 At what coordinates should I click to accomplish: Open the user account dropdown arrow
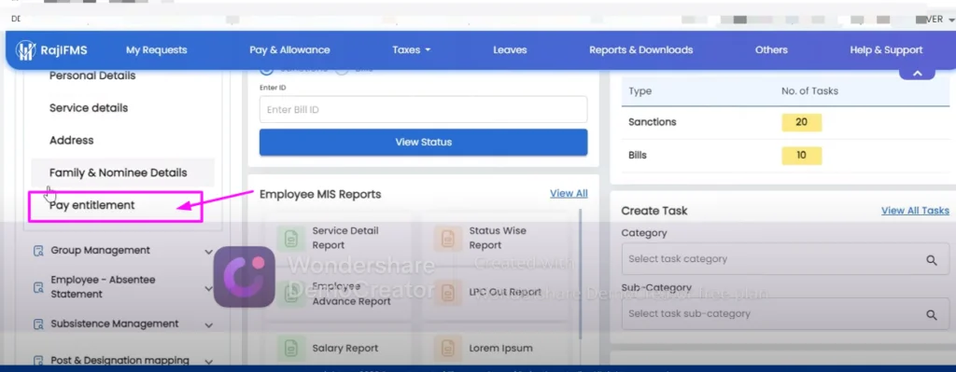pos(951,21)
